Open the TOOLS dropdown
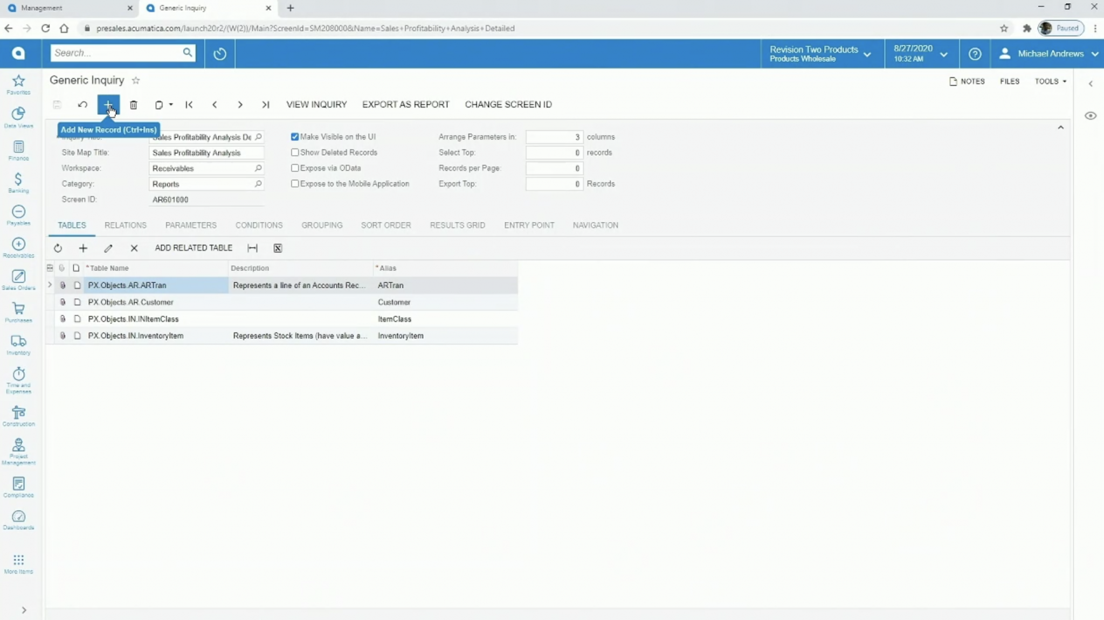The height and width of the screenshot is (620, 1104). pyautogui.click(x=1048, y=81)
